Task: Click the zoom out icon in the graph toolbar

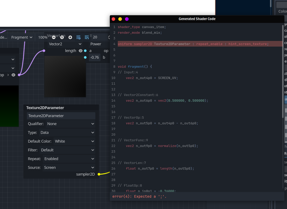Action: coord(53,37)
